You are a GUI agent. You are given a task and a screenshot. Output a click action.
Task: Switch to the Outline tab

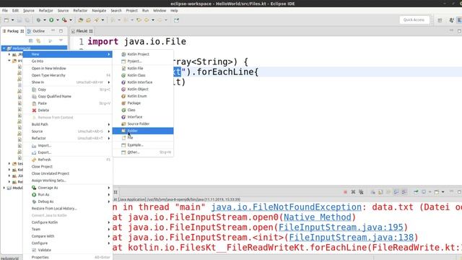tap(36, 31)
